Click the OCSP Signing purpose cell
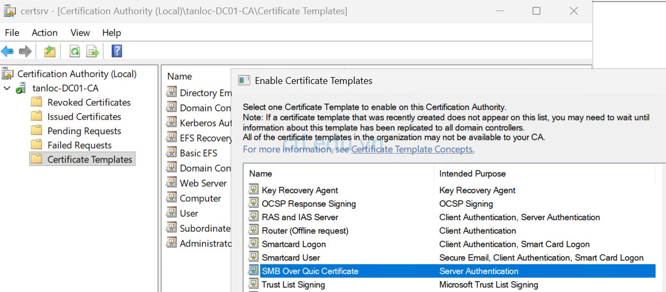The width and height of the screenshot is (666, 292). click(x=466, y=204)
